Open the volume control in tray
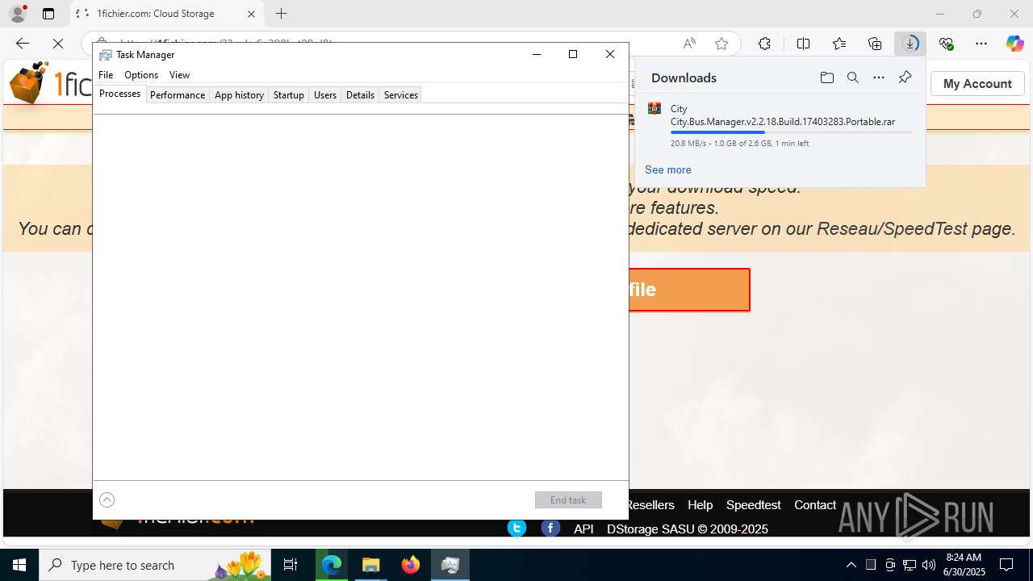1033x581 pixels. point(929,565)
